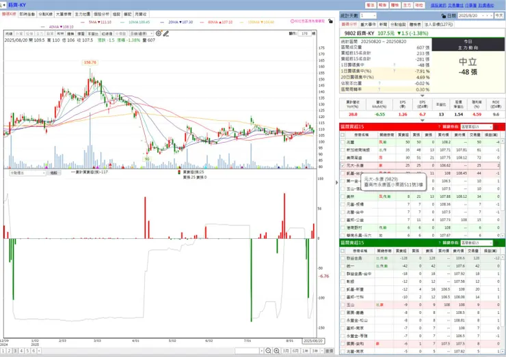Click the 100MA legend color line

click(241, 23)
